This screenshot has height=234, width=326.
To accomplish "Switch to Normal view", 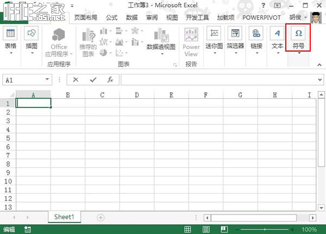I will point(187,230).
